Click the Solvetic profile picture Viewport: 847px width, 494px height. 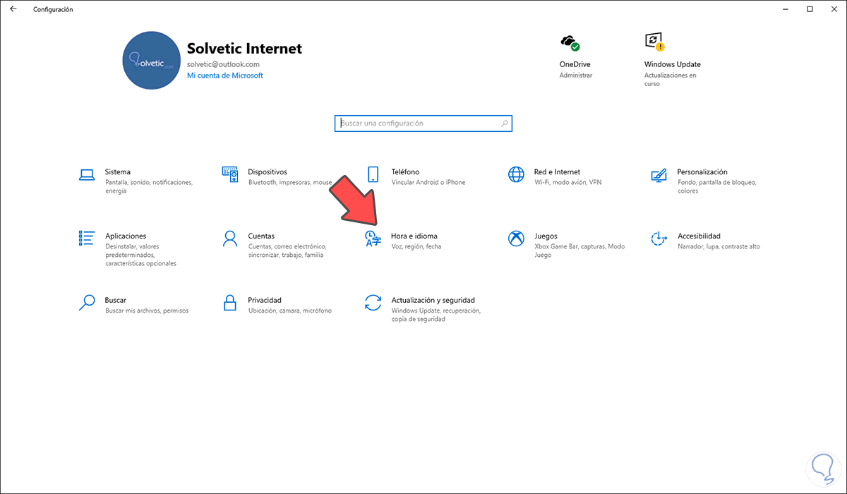(151, 60)
